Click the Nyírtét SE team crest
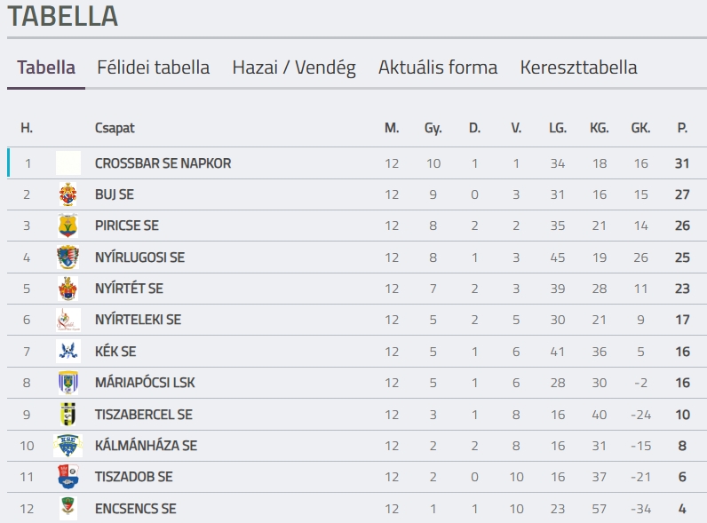The width and height of the screenshot is (707, 523). tap(68, 289)
